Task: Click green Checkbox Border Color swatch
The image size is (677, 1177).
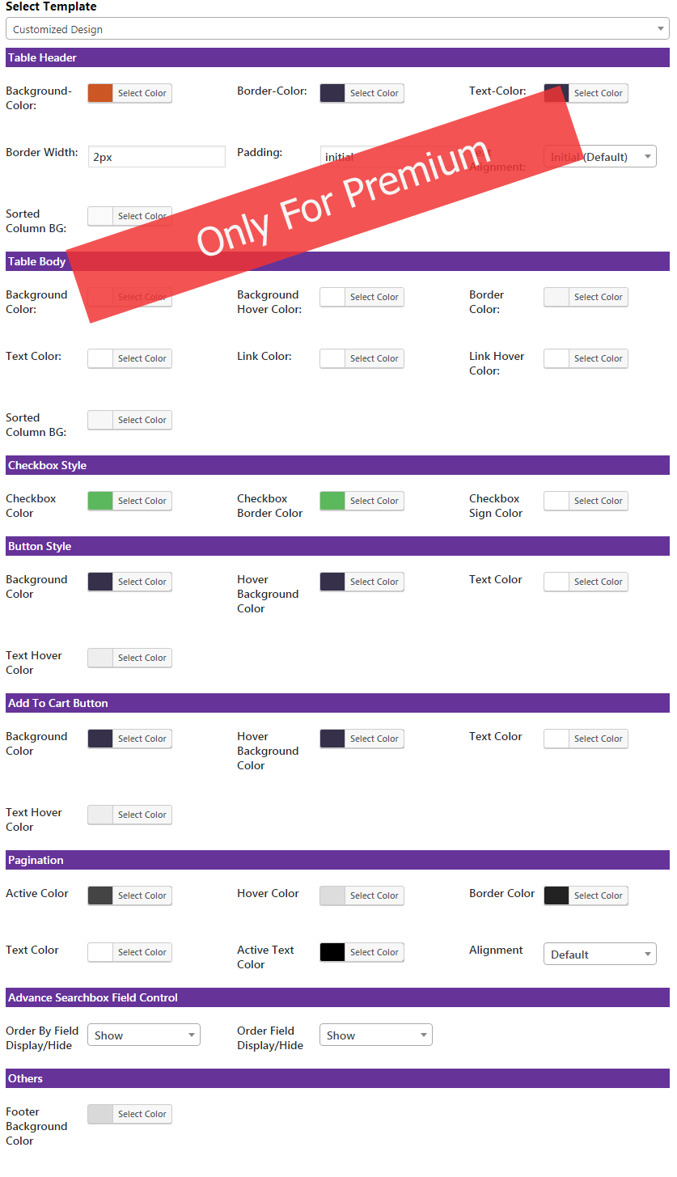Action: pos(332,501)
